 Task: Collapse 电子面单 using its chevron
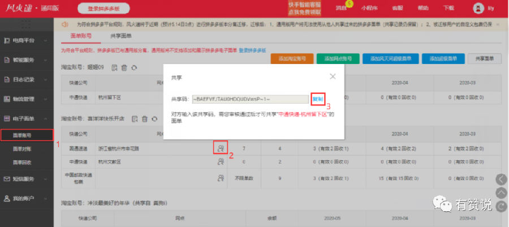tap(45, 119)
